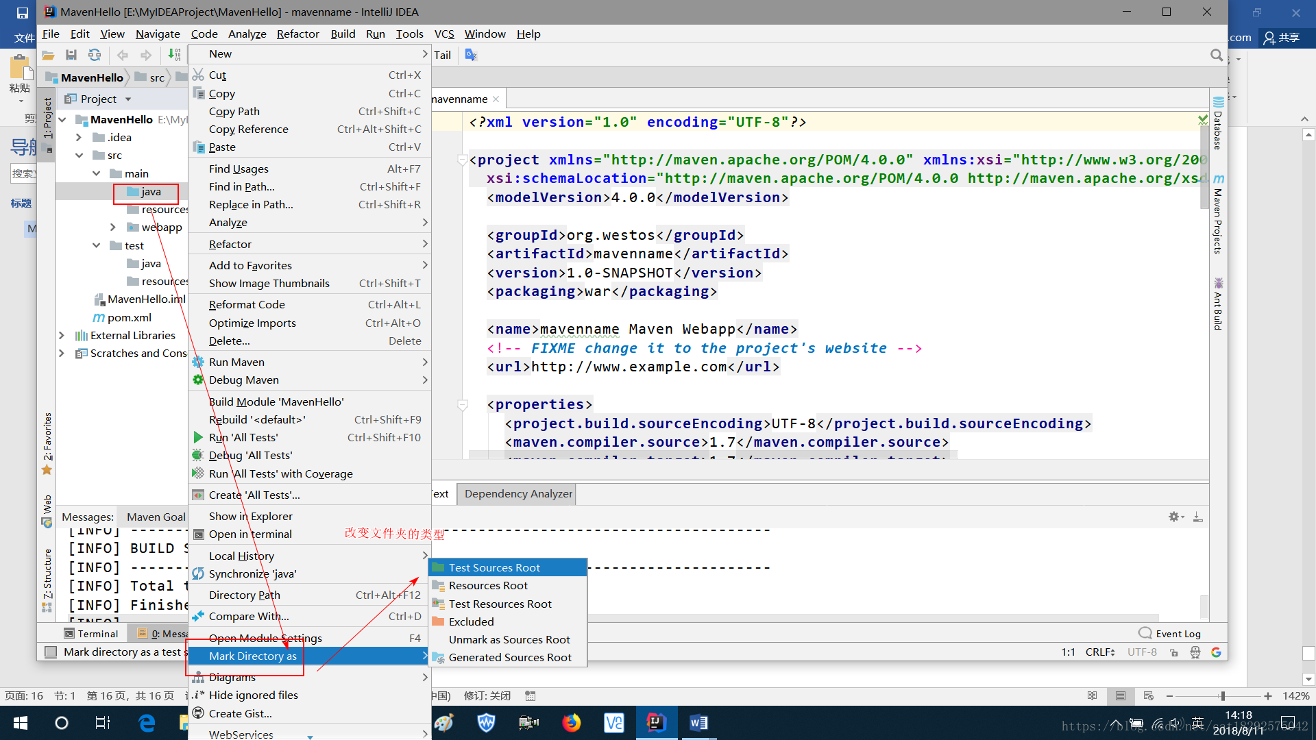Screen dimensions: 1316x740
Task: Open the 2: Favorites side tab
Action: [47, 443]
